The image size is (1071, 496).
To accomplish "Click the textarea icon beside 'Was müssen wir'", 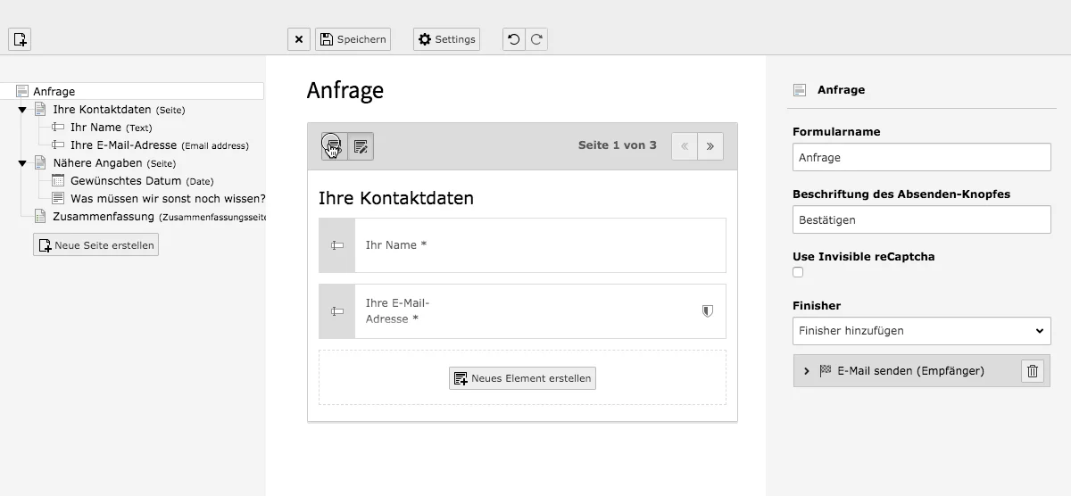I will pos(58,199).
